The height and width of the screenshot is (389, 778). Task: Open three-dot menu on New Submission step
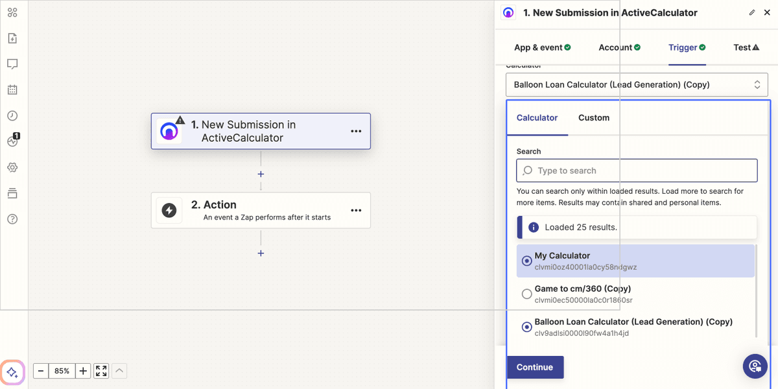tap(356, 131)
